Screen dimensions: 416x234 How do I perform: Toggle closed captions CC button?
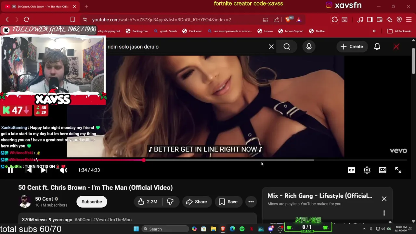tap(351, 170)
